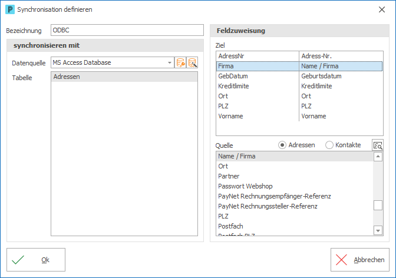Click the datasource key configuration icon
396x278 pixels.
[x=180, y=62]
